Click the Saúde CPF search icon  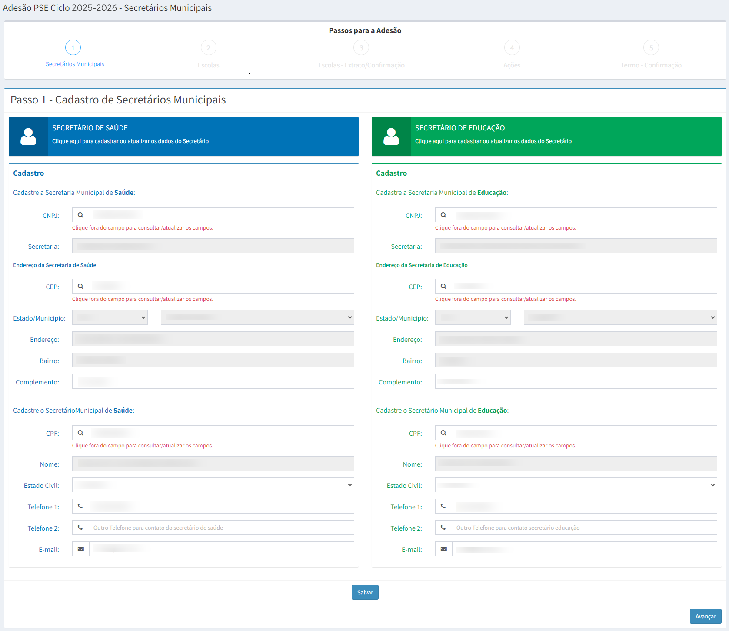tap(80, 433)
